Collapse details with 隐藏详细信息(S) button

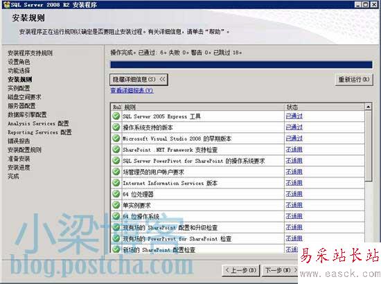139,80
